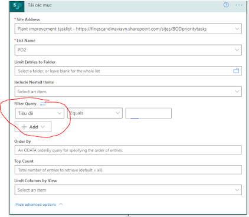Click the Site Address label

click(28, 19)
